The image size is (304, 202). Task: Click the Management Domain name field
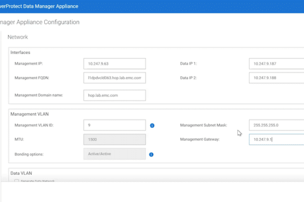coord(114,95)
